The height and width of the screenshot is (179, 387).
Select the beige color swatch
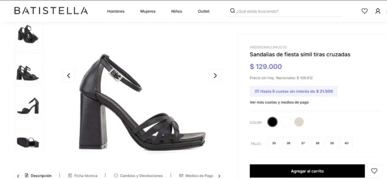tap(299, 122)
